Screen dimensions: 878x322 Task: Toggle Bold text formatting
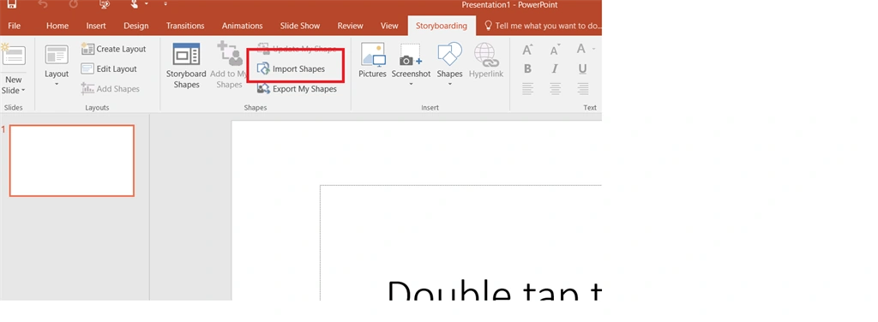(x=527, y=69)
